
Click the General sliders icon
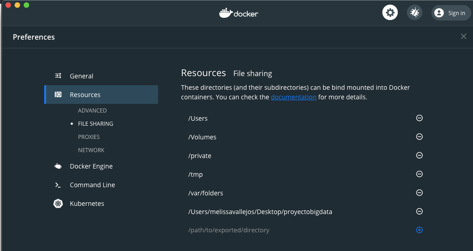(x=58, y=76)
